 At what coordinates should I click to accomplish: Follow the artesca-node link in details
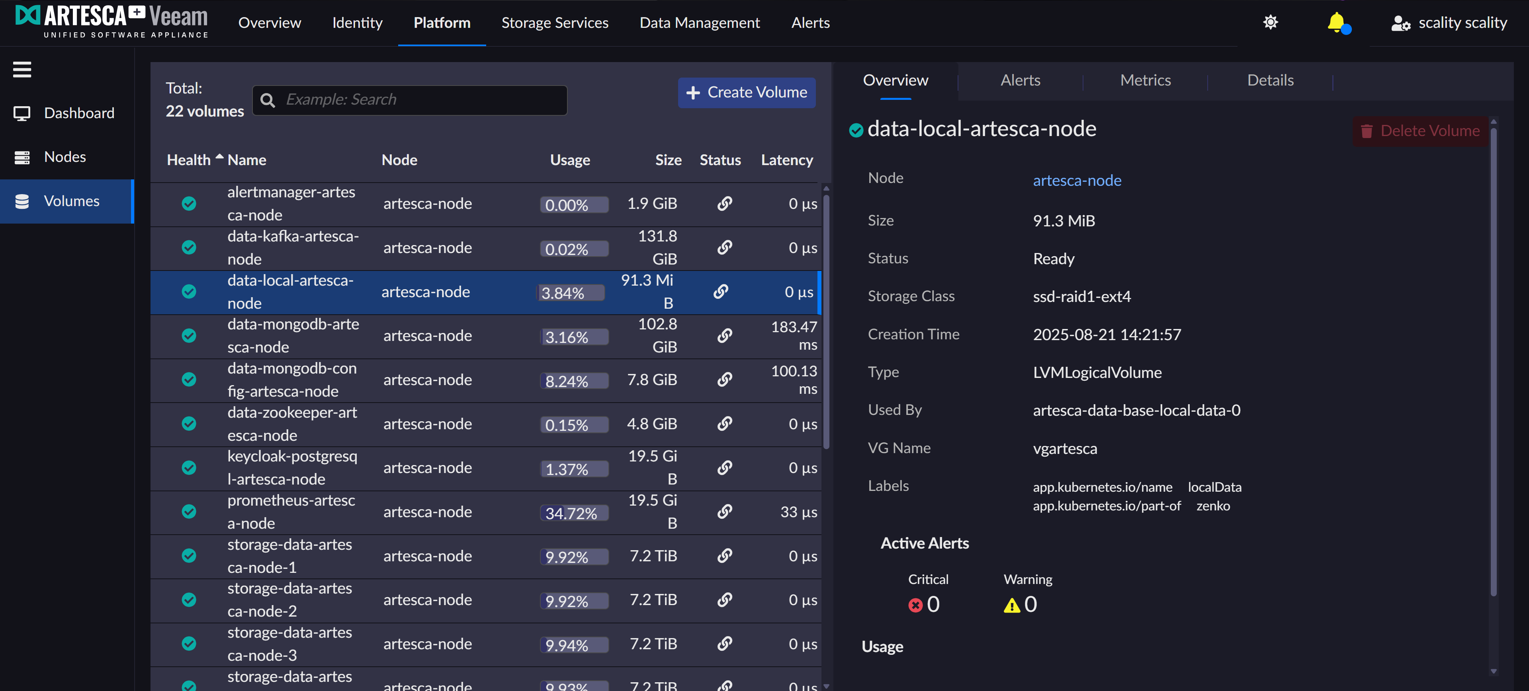click(x=1077, y=180)
